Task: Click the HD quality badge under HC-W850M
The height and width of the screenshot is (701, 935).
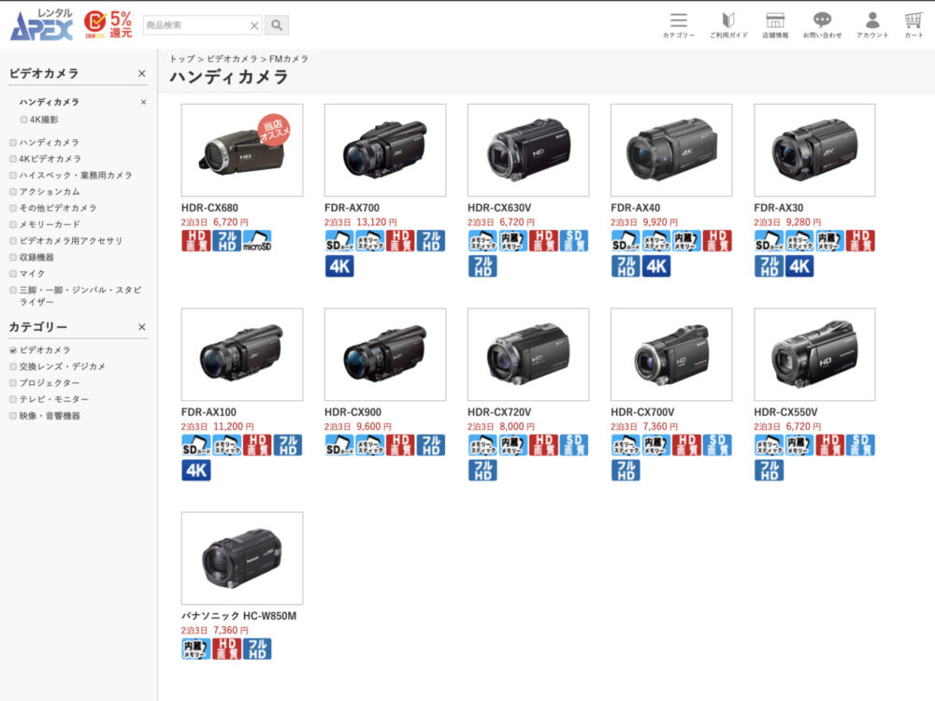Action: (x=226, y=649)
